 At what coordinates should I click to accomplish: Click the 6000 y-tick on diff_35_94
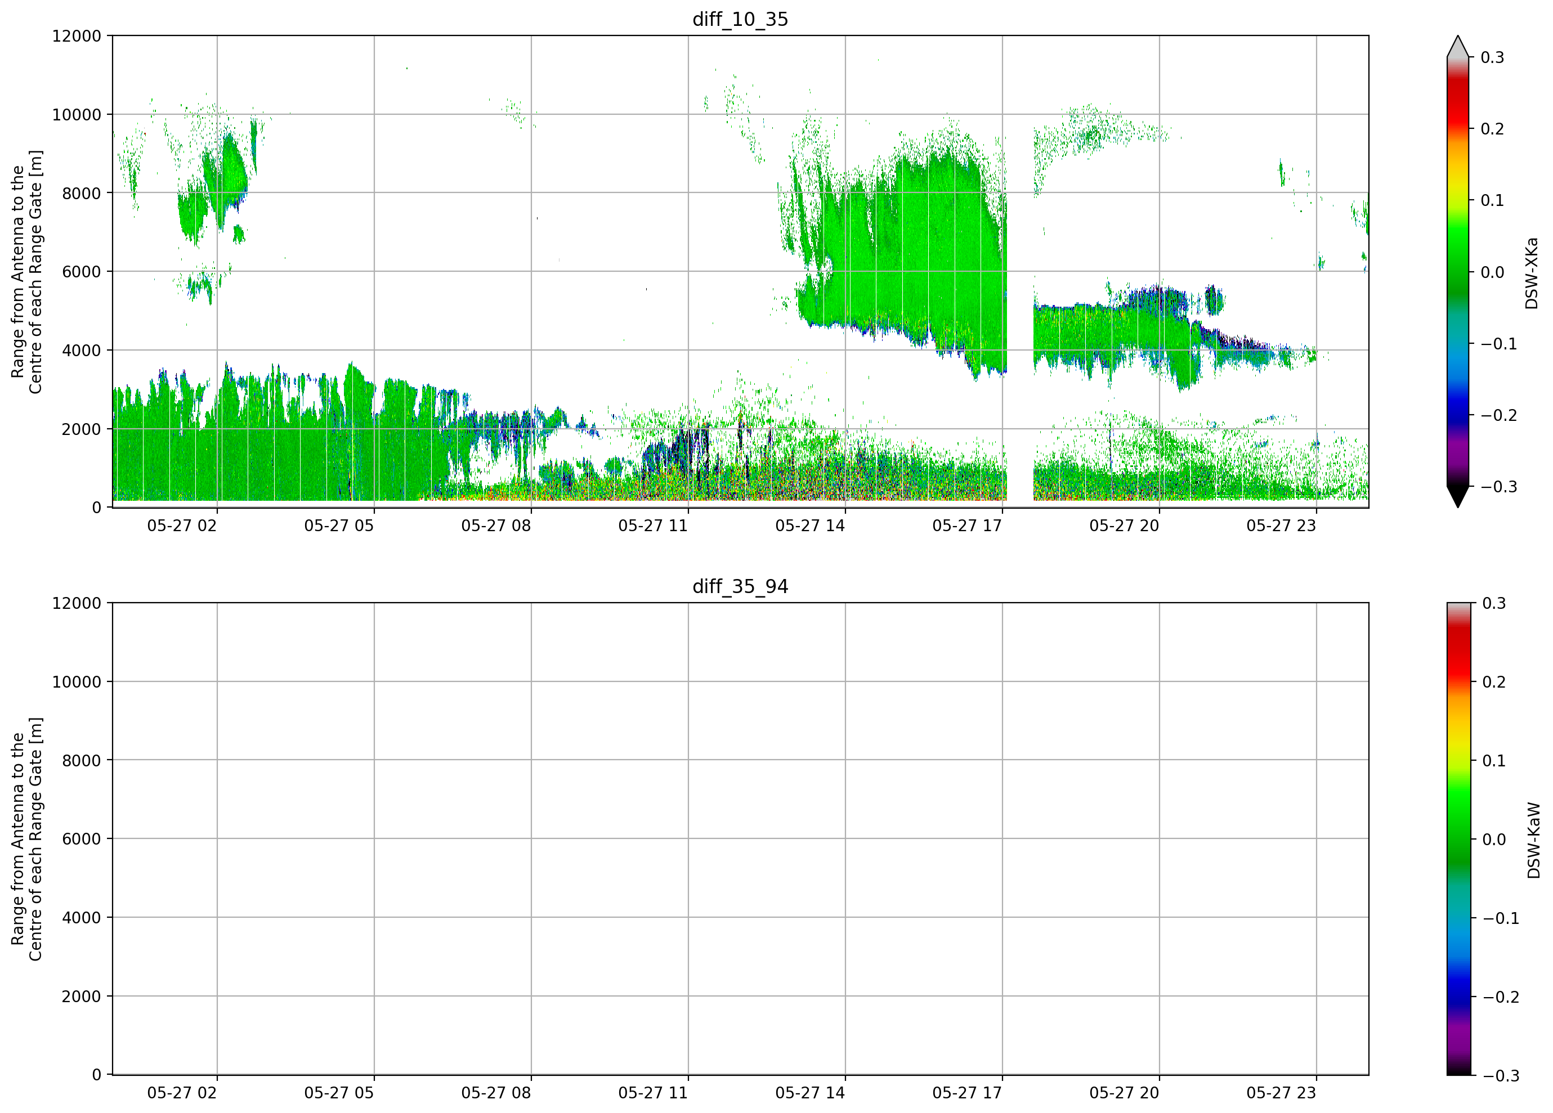coord(82,839)
